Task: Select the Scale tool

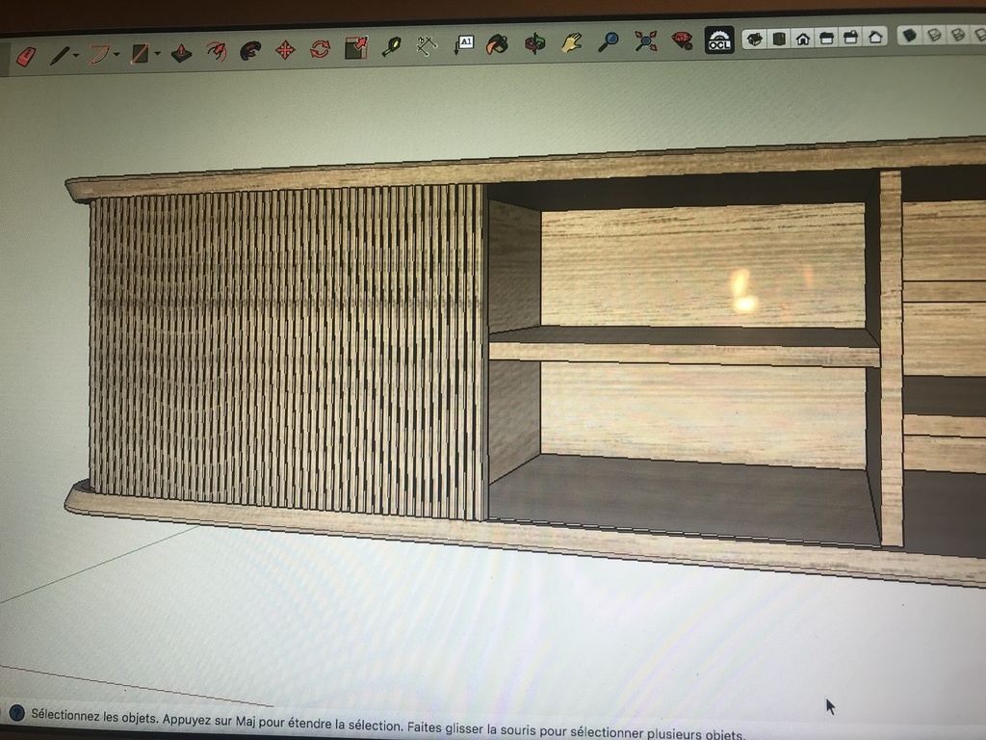Action: [x=356, y=47]
